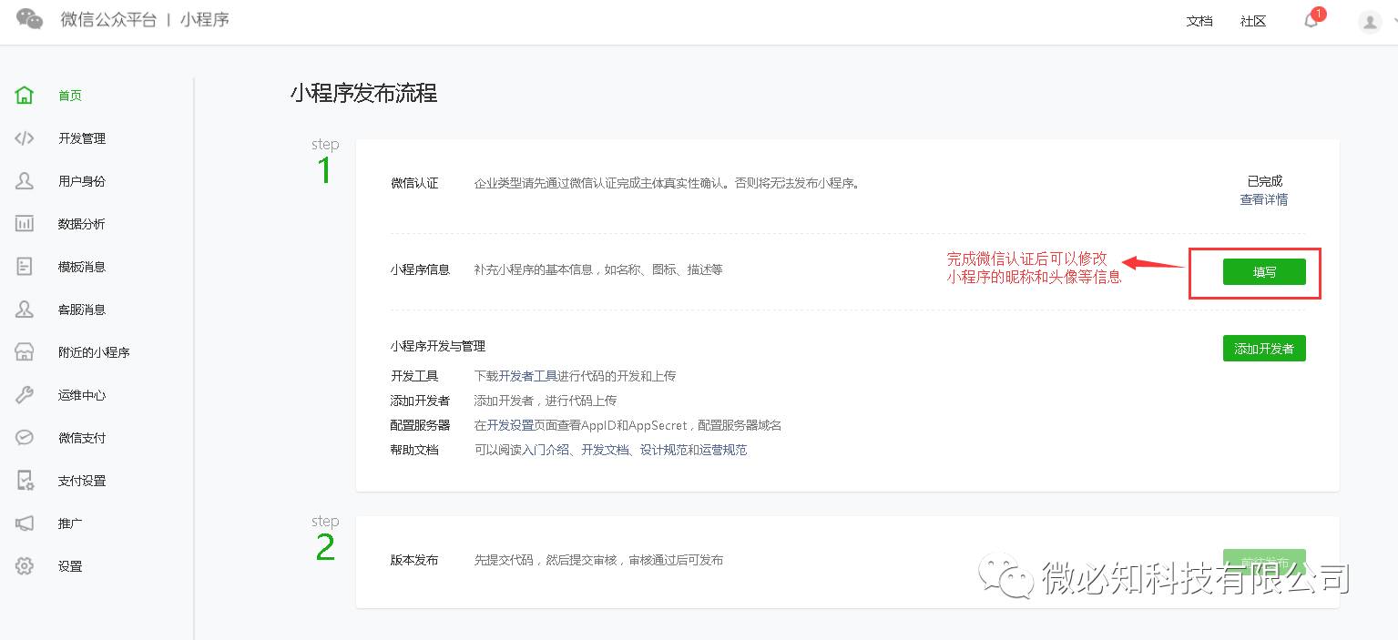
Task: Click the 附近的小程序 store icon
Action: [25, 352]
